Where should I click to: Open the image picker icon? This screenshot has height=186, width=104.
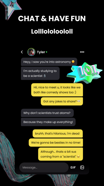pos(82,167)
